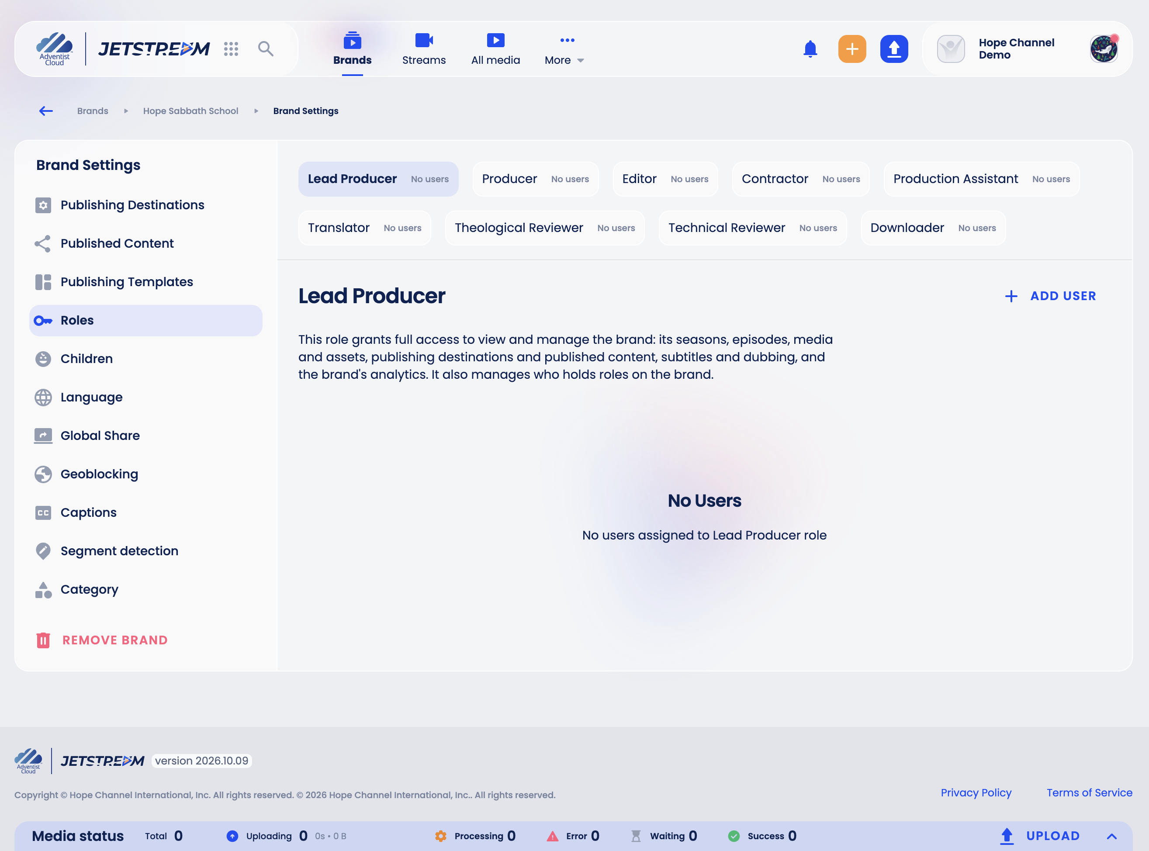Click Upload in the media status bar
1149x851 pixels.
coord(1039,836)
